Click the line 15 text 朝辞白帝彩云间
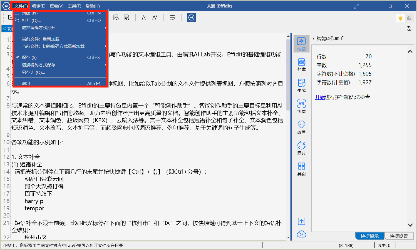This screenshot has width=417, height=250. [44, 179]
